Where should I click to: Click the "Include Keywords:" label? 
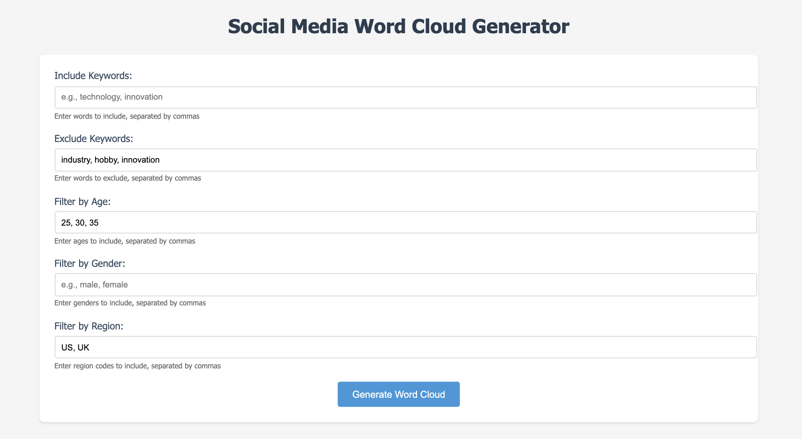coord(93,76)
